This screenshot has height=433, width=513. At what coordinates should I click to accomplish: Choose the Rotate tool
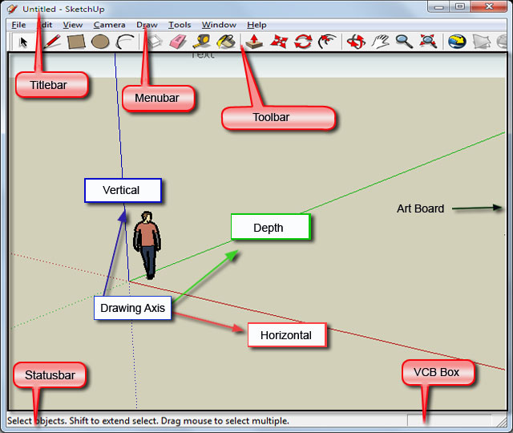click(x=303, y=42)
